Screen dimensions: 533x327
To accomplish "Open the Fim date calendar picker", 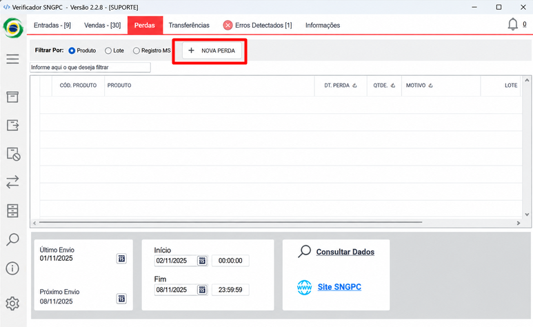I will (202, 290).
